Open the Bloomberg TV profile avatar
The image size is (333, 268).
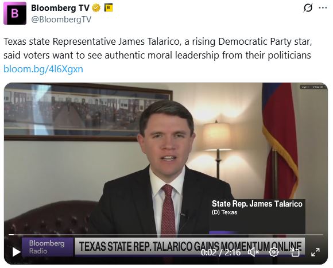coord(15,13)
